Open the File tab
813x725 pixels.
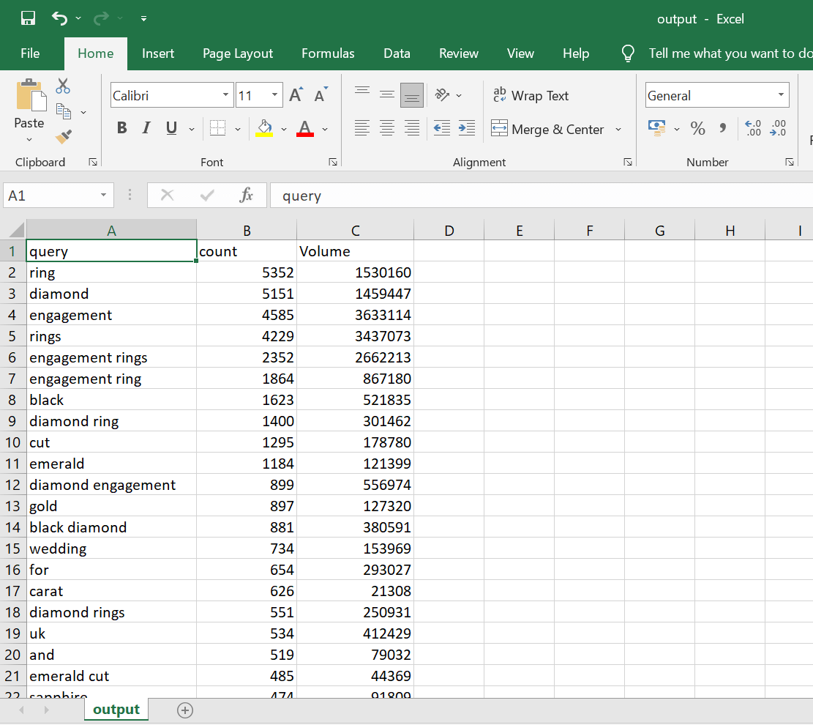coord(30,53)
